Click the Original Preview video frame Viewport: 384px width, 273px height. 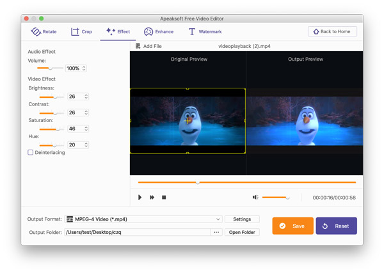(188, 121)
